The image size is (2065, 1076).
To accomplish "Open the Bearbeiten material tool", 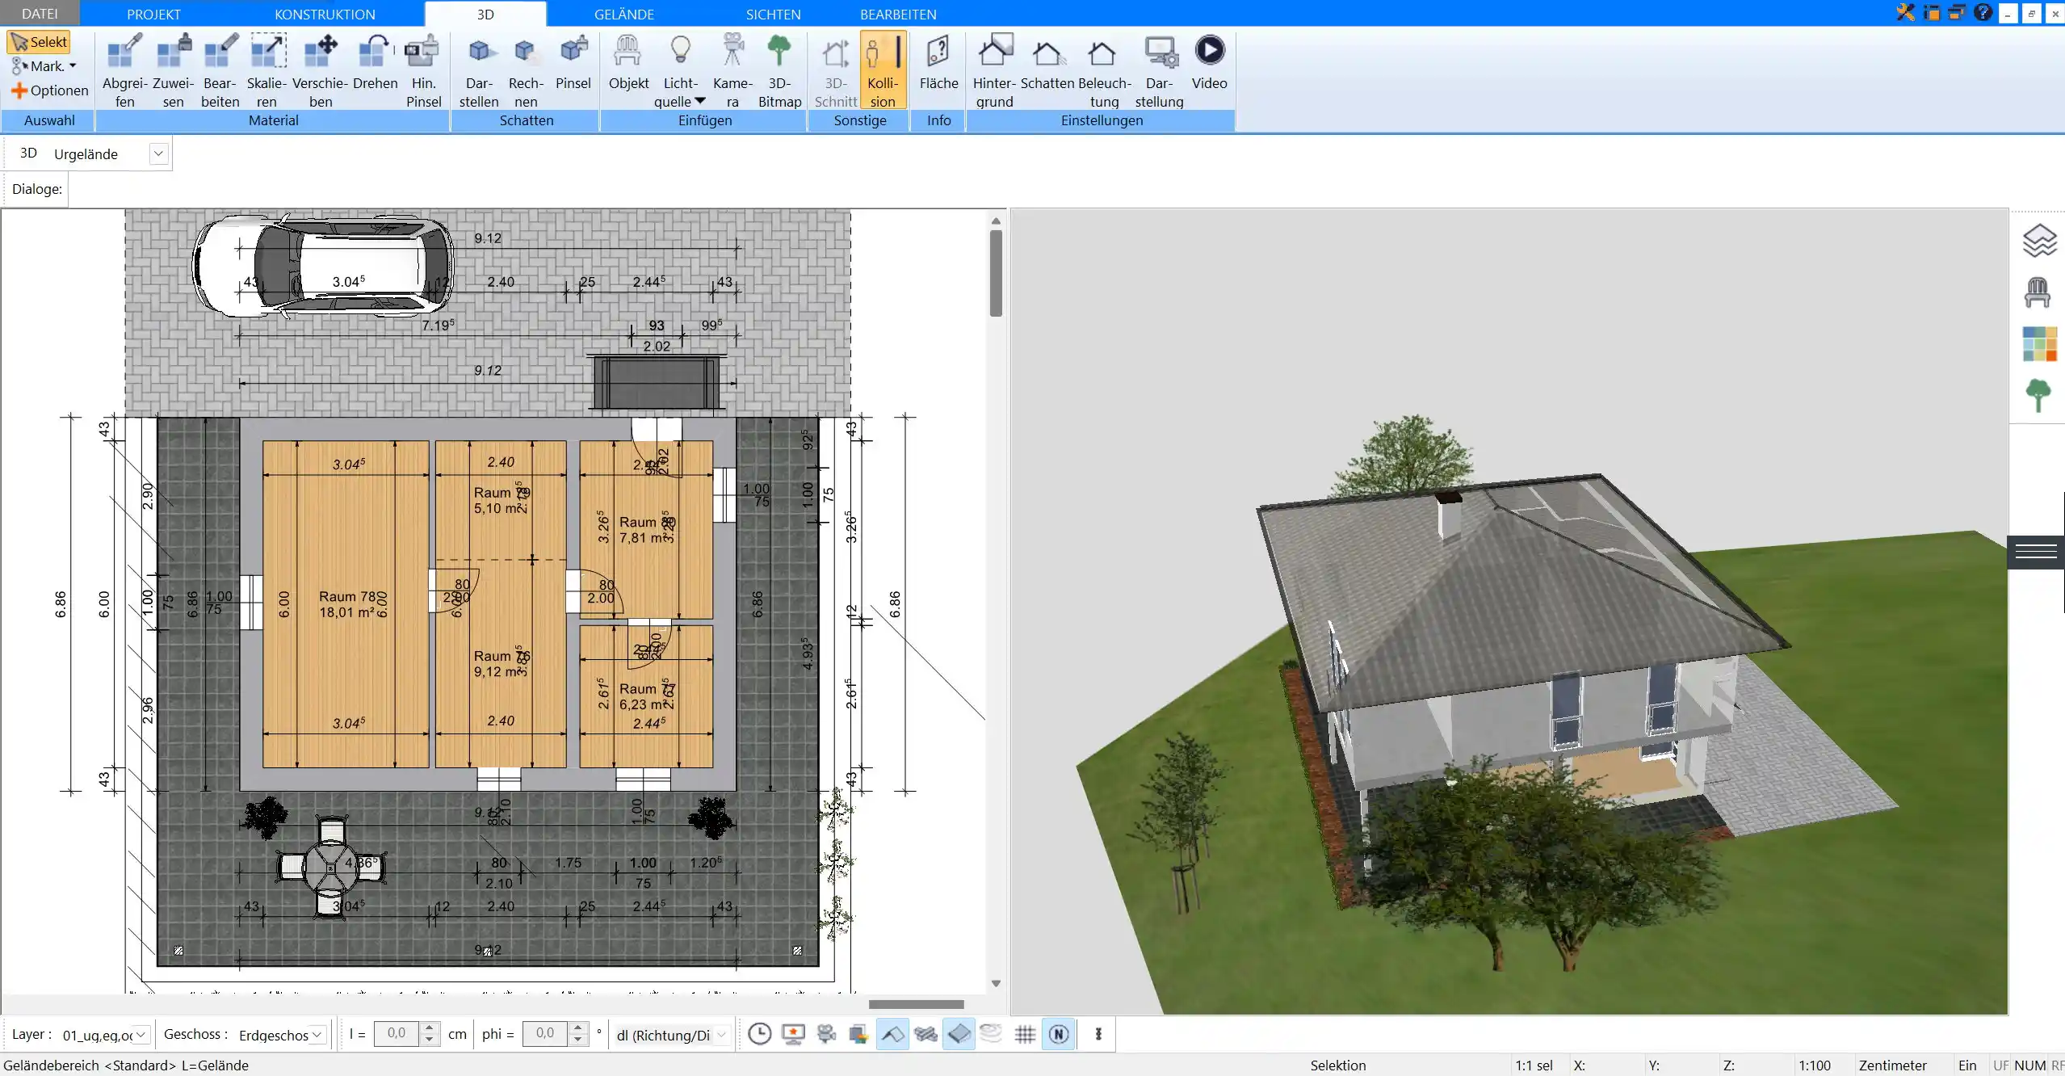I will 220,71.
